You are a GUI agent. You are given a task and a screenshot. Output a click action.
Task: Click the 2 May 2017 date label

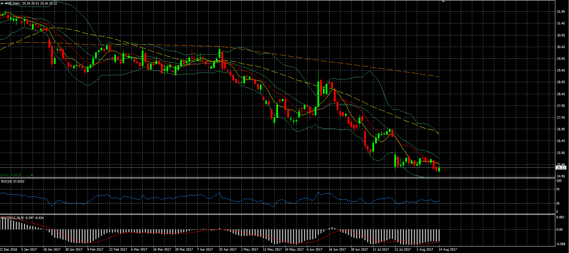(x=249, y=250)
